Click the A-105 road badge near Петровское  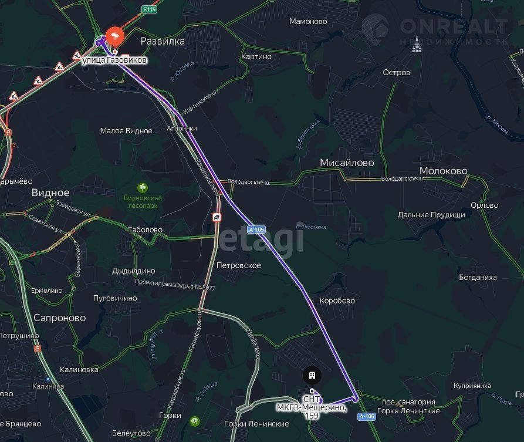point(256,230)
